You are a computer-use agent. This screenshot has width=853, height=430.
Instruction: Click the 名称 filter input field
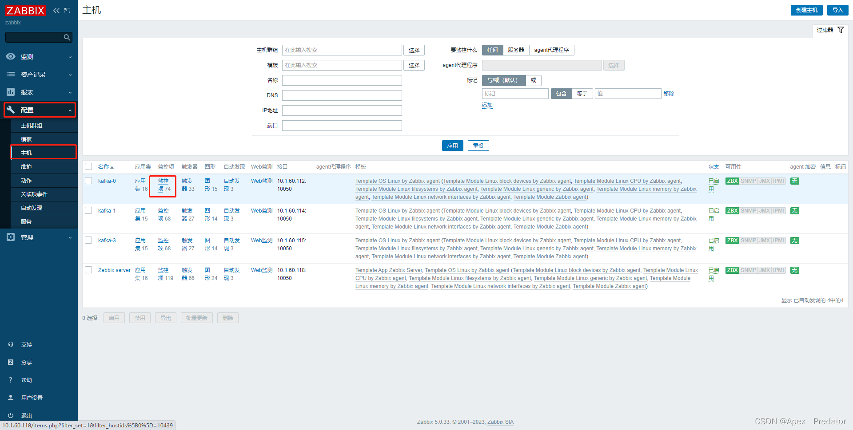pos(342,80)
